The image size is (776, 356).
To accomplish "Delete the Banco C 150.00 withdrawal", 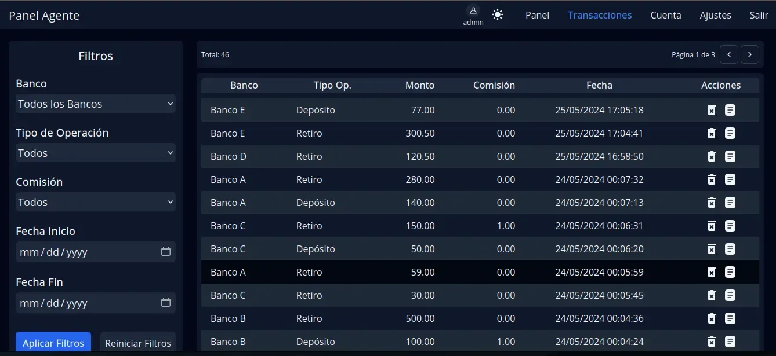I will 712,226.
